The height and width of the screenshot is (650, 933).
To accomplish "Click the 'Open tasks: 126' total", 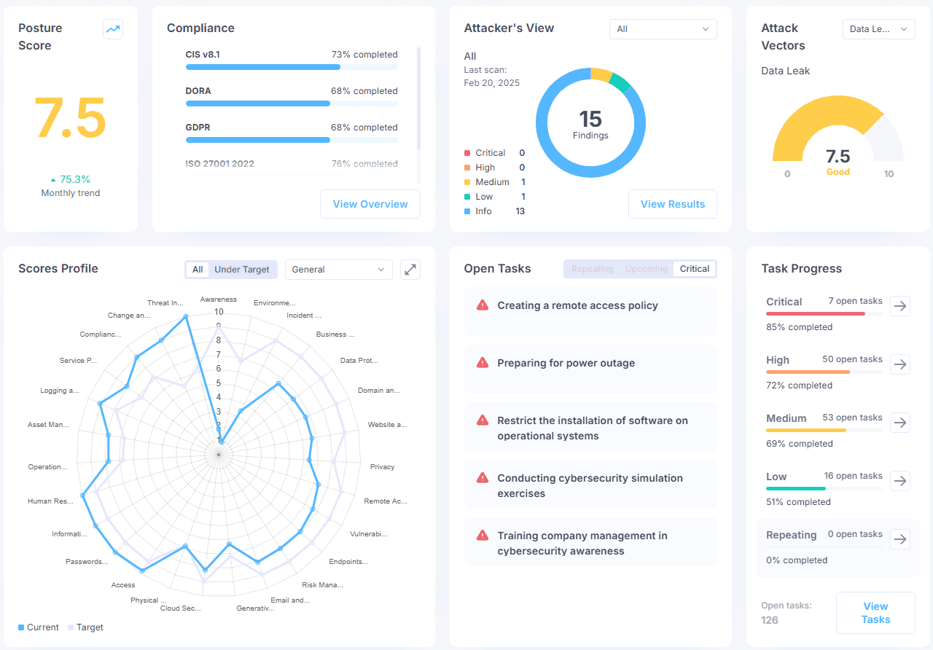I will 786,613.
